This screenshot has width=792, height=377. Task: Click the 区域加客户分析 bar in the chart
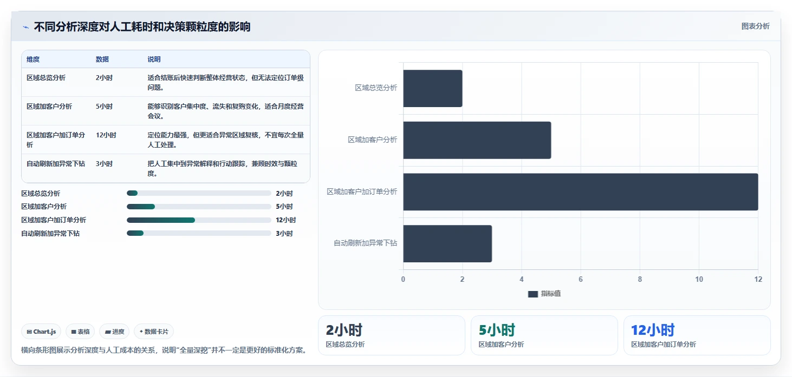click(477, 140)
